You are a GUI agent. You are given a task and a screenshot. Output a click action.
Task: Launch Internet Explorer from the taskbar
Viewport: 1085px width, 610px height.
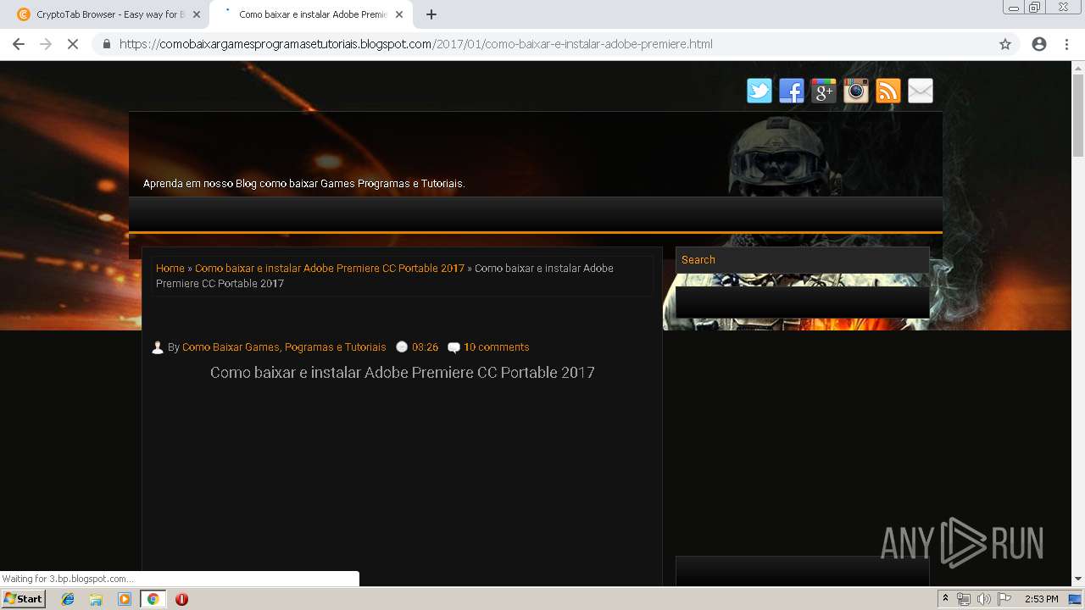tap(68, 599)
